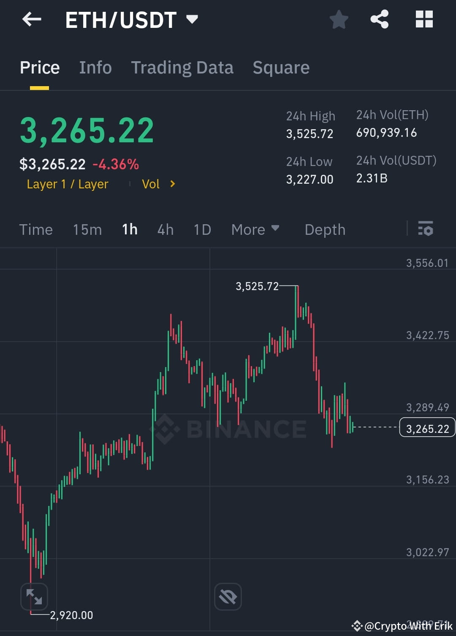
Task: Tap the Layer 1 / Layer category link
Action: (x=68, y=184)
